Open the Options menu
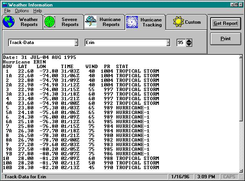 tap(22, 11)
